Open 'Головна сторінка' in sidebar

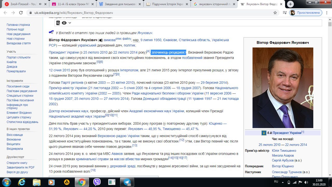tap(18, 25)
